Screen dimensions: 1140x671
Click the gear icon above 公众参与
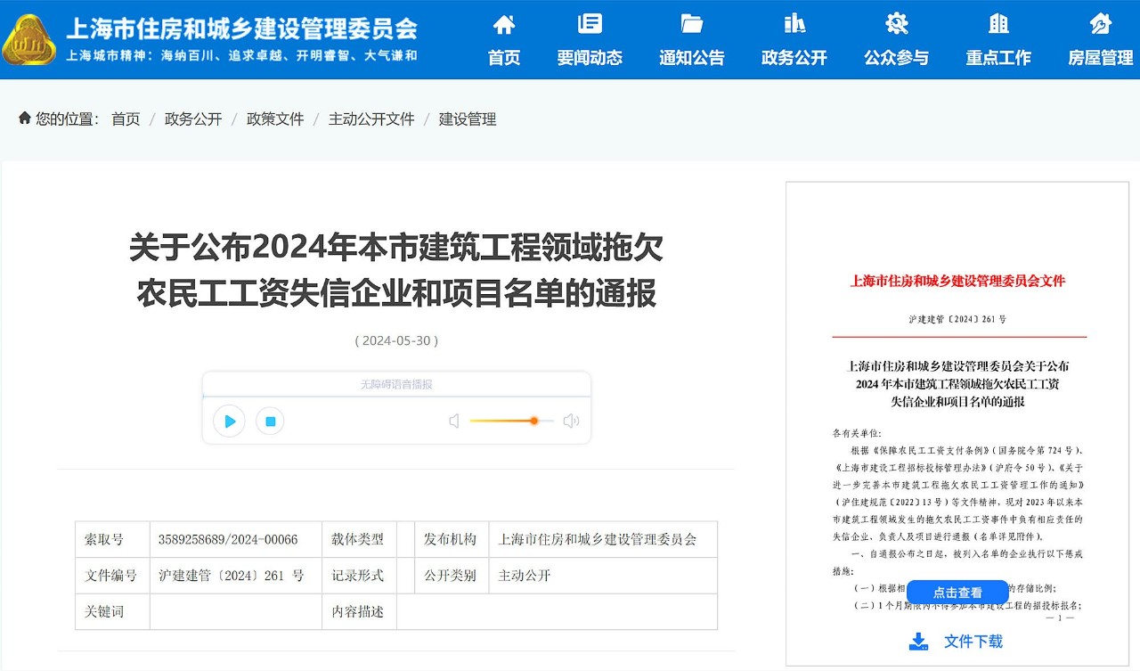tap(896, 24)
